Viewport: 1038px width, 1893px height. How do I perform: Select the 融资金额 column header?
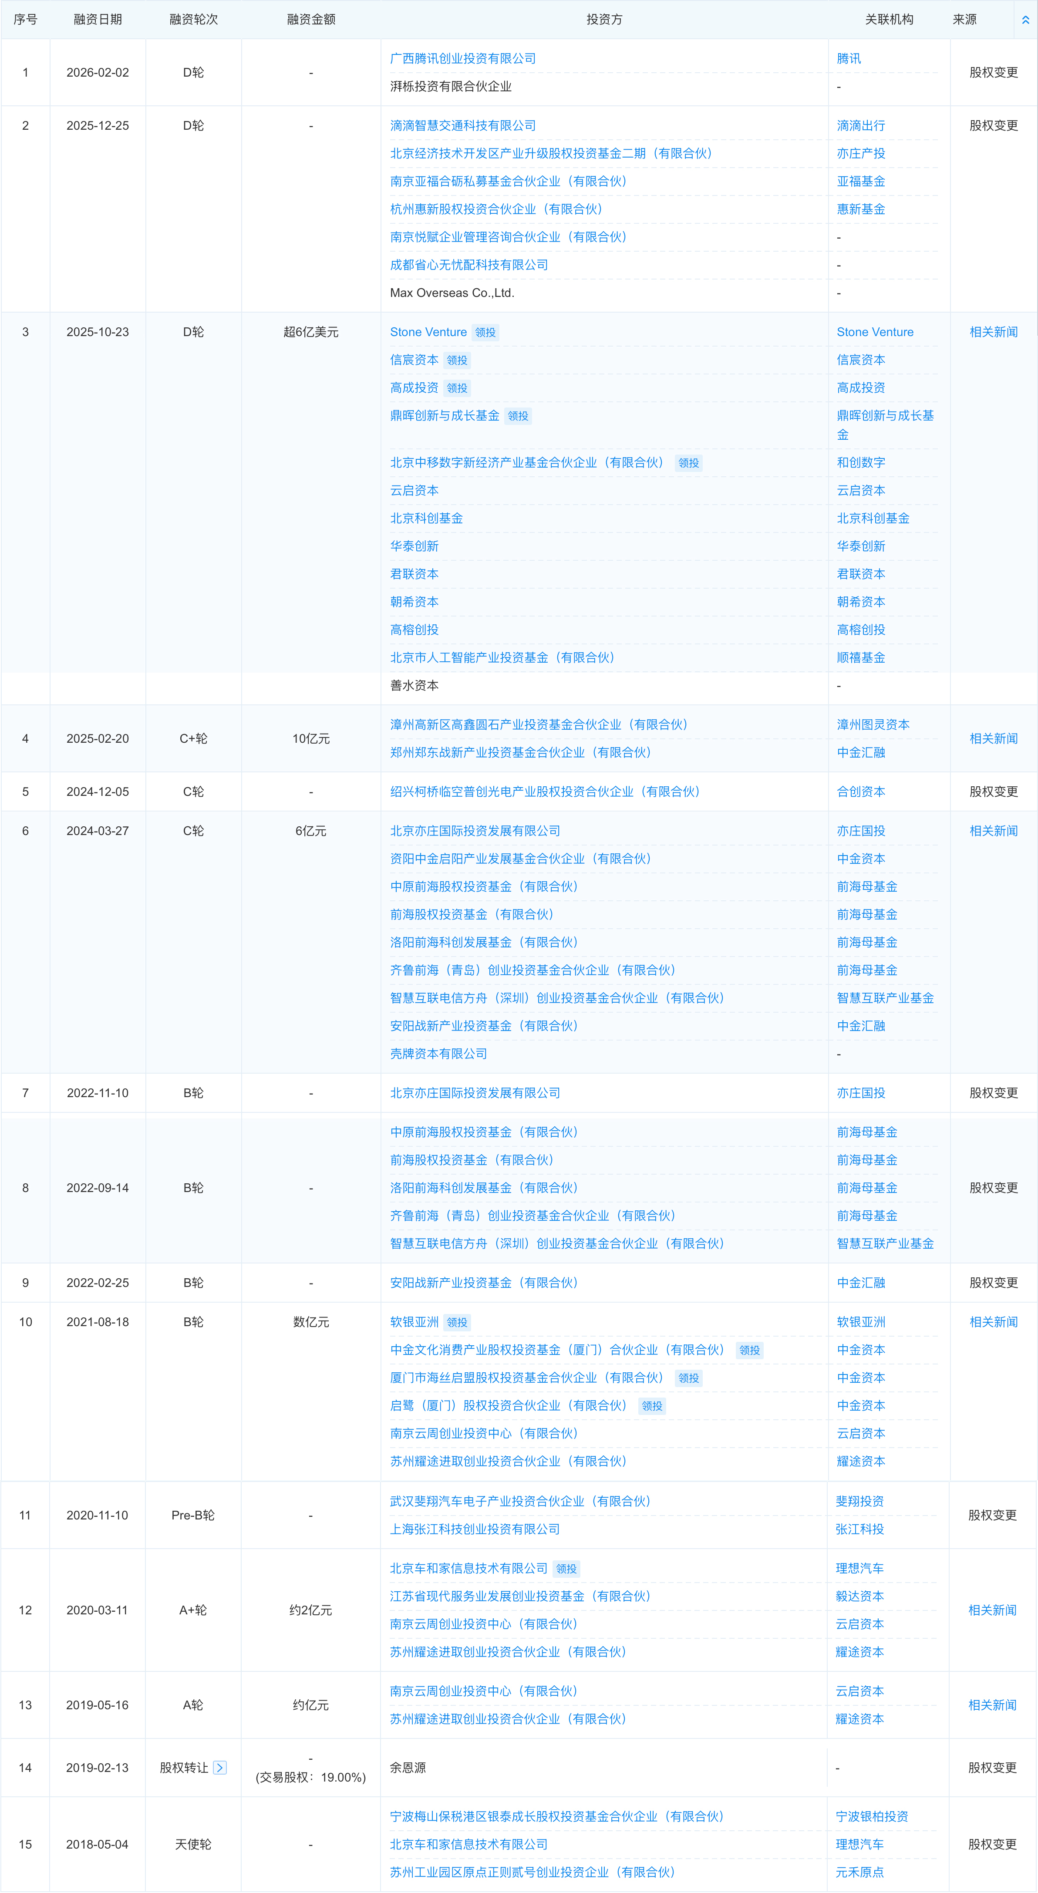coord(311,20)
